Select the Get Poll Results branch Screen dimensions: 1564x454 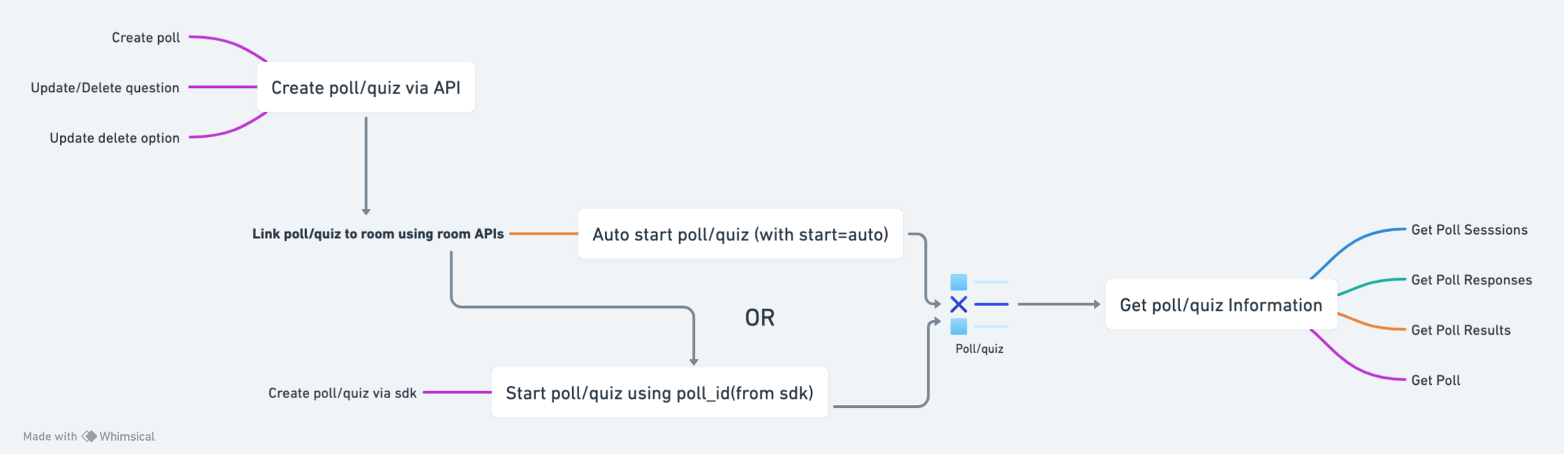[x=1460, y=330]
